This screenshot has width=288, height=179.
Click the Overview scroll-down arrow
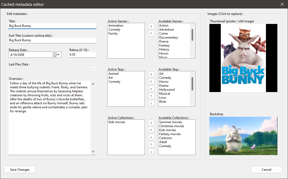(x=93, y=152)
